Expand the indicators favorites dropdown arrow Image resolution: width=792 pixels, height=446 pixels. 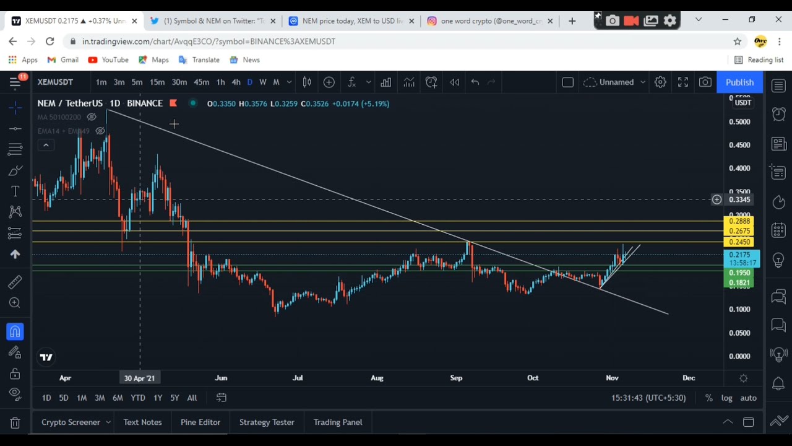coord(368,82)
